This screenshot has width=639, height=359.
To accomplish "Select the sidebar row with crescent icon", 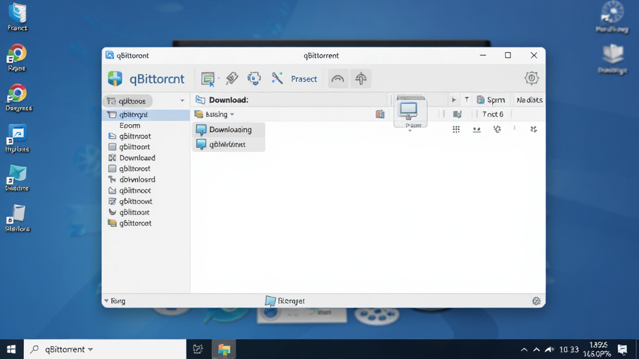I will pyautogui.click(x=129, y=213).
